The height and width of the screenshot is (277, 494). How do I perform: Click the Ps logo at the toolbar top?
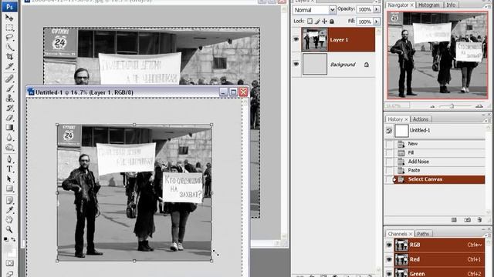[x=9, y=7]
